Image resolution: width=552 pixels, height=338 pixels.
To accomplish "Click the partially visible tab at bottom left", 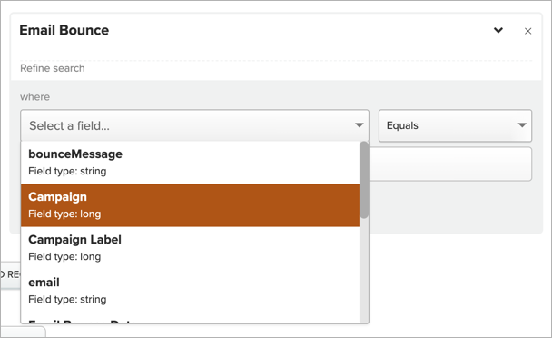I will (x=23, y=332).
